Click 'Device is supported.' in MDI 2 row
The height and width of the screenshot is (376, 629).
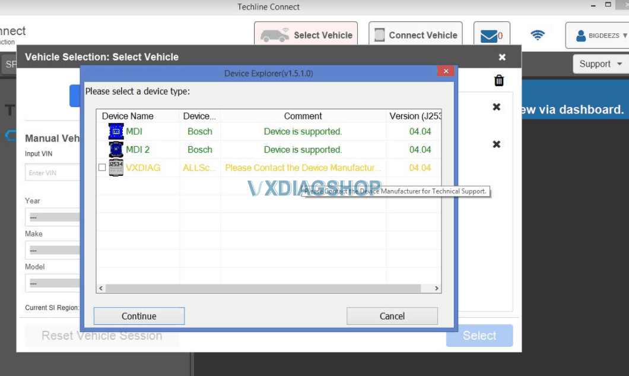point(303,150)
